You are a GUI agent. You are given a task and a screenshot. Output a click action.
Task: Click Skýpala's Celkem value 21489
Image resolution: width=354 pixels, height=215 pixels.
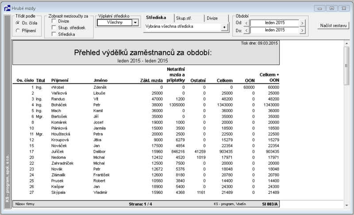pos(227,192)
